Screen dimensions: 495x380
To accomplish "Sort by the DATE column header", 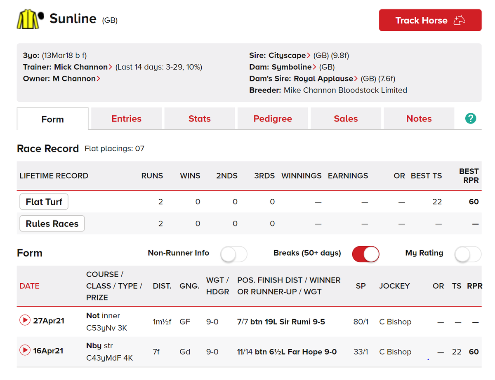I will (30, 286).
